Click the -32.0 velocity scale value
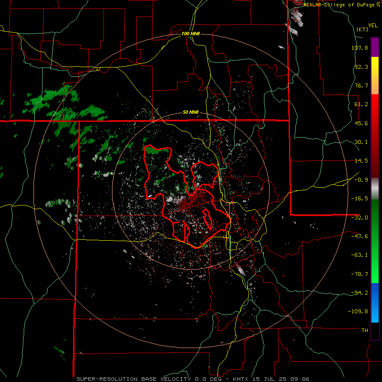 click(x=360, y=218)
